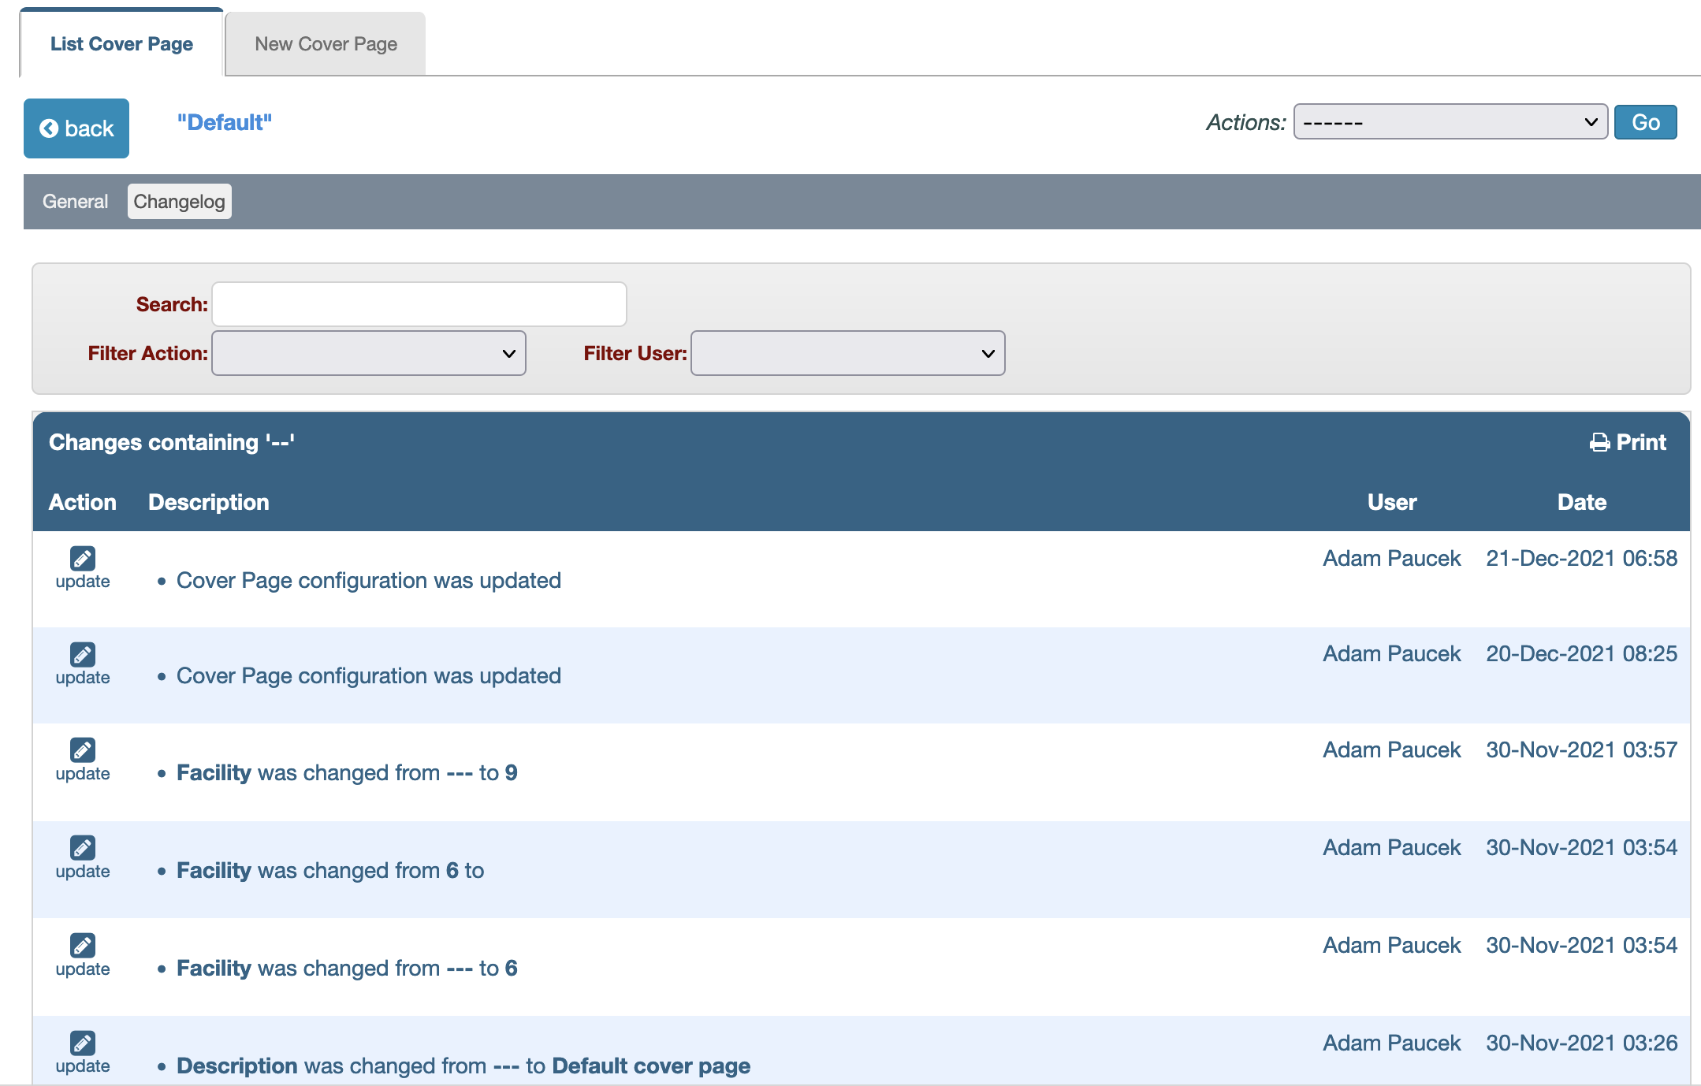The width and height of the screenshot is (1701, 1086).
Task: Select the Changelog sub-tab
Action: 179,202
